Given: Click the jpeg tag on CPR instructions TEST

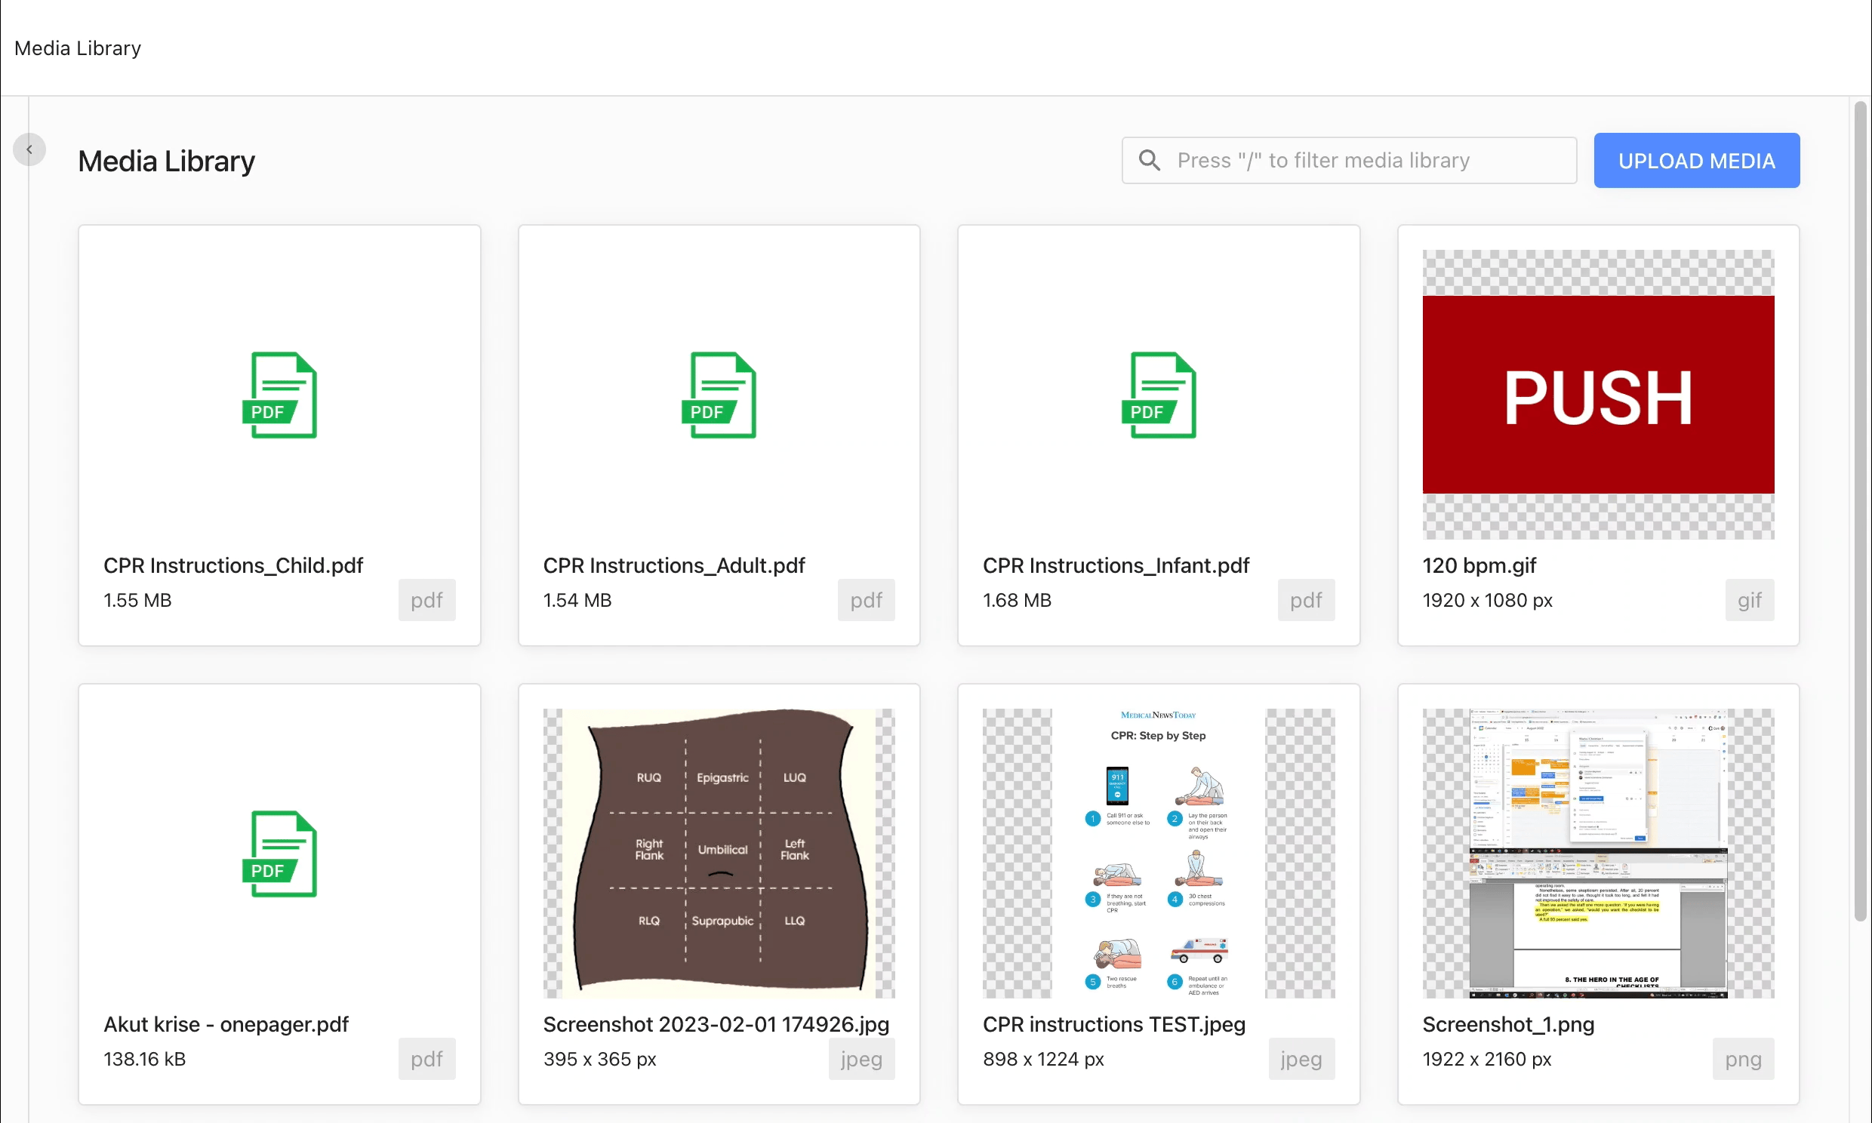Looking at the screenshot, I should click(x=1301, y=1059).
